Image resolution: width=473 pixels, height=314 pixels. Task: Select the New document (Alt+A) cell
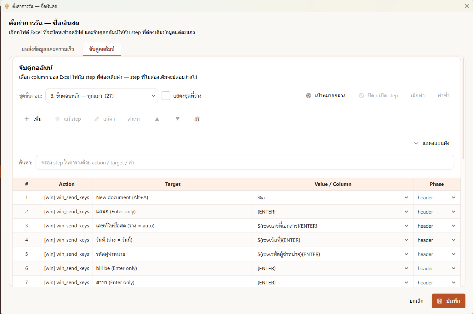[173, 197]
